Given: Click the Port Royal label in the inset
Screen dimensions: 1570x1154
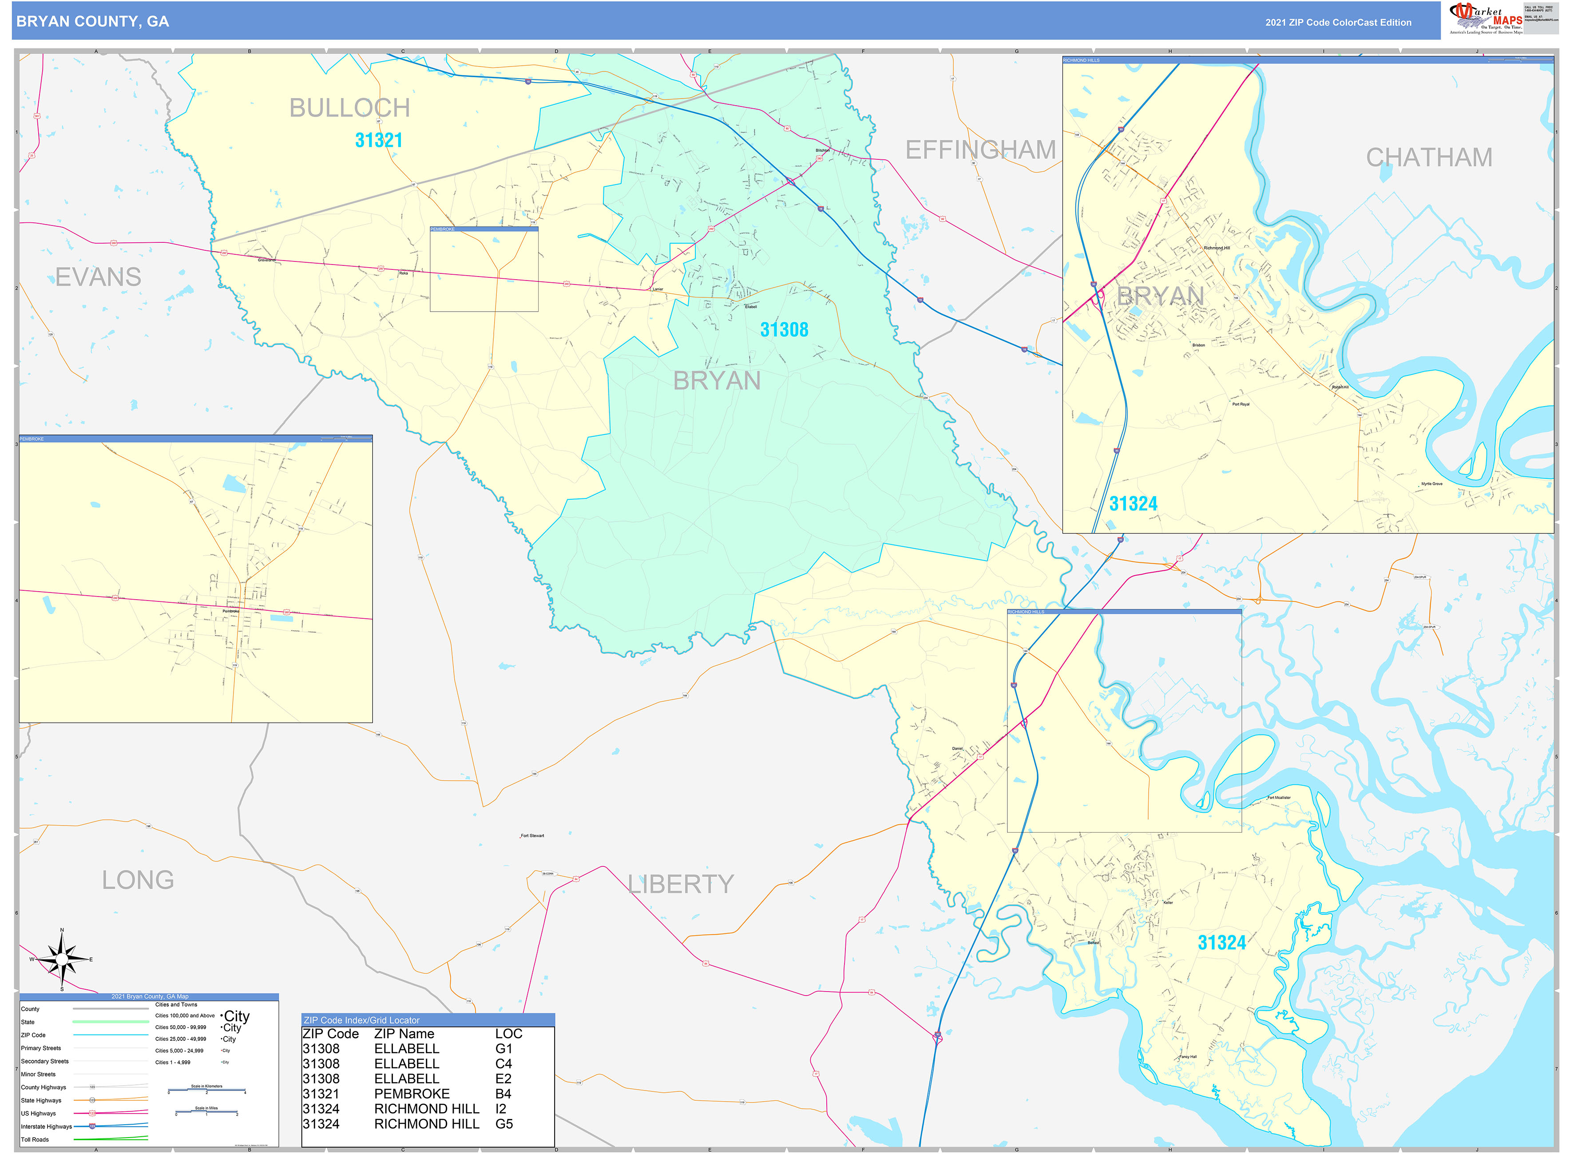Looking at the screenshot, I should coord(1241,404).
